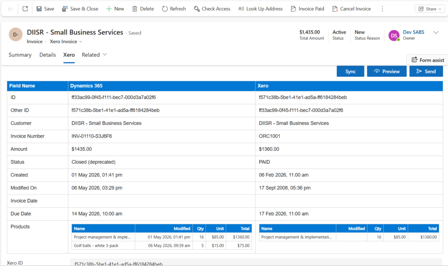
Task: Click Xero due date 17 Feb 2026
Action: 283,214
